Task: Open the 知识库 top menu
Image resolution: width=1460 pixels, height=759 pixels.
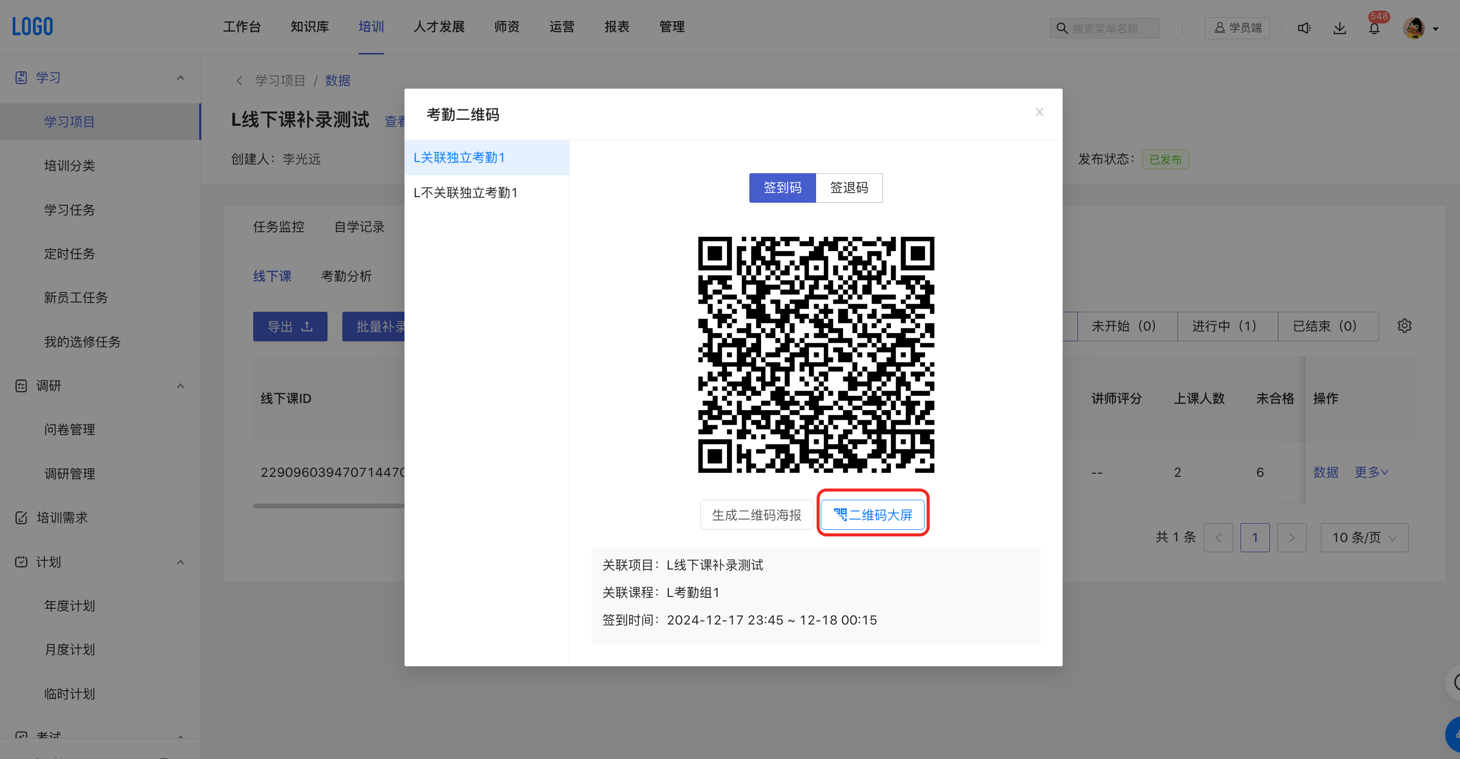Action: coord(309,26)
